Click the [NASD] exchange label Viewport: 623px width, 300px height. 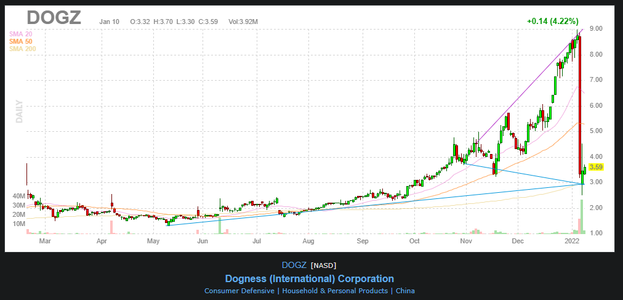[x=323, y=266]
